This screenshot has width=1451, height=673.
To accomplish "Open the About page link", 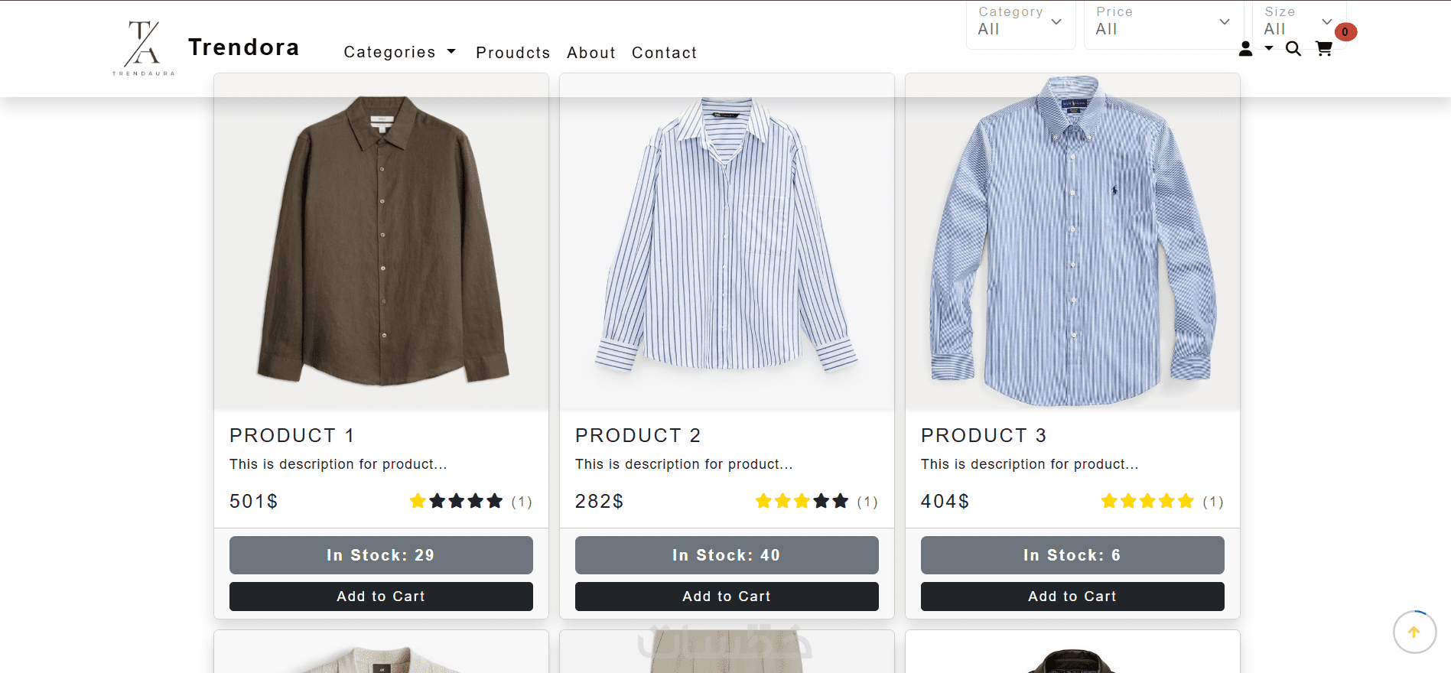I will tap(590, 53).
